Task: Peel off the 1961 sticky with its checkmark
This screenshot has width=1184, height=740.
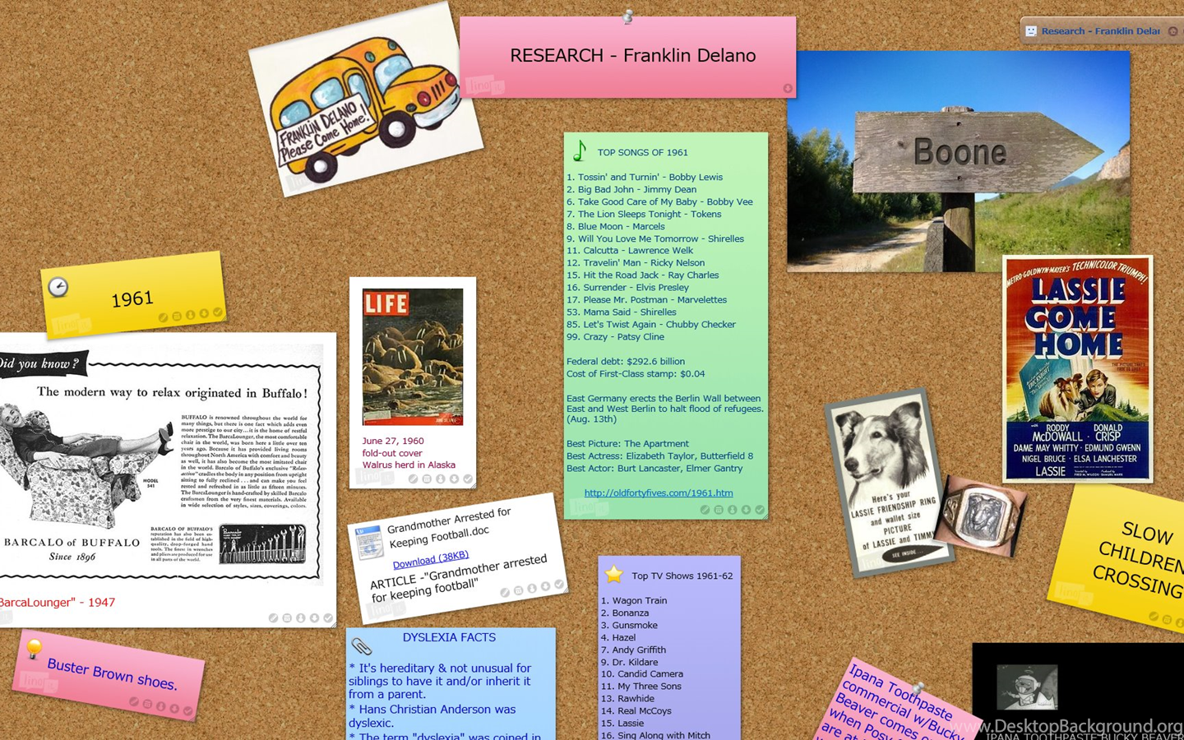Action: pos(217,312)
